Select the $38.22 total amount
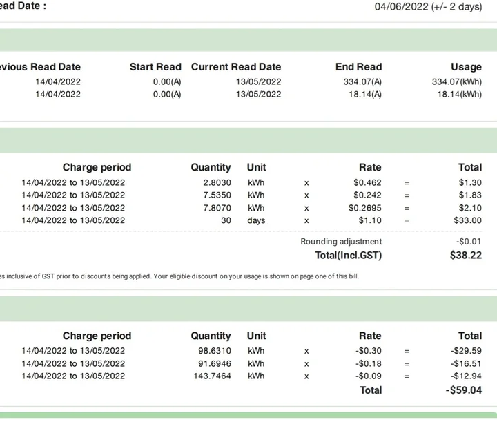497x422 pixels. click(466, 256)
